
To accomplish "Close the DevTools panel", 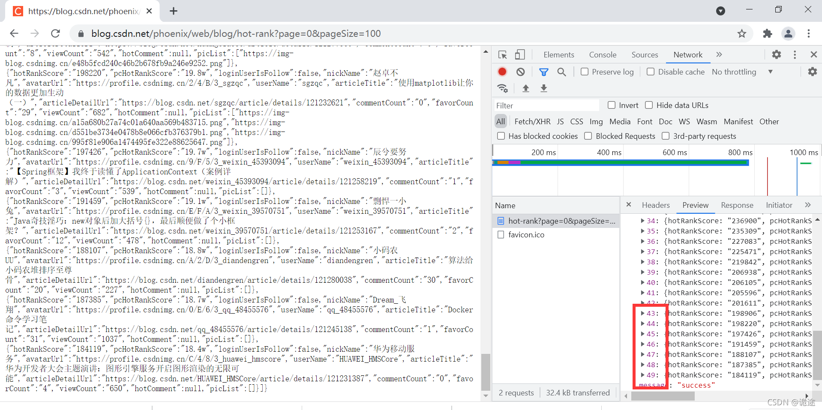I will tap(814, 54).
